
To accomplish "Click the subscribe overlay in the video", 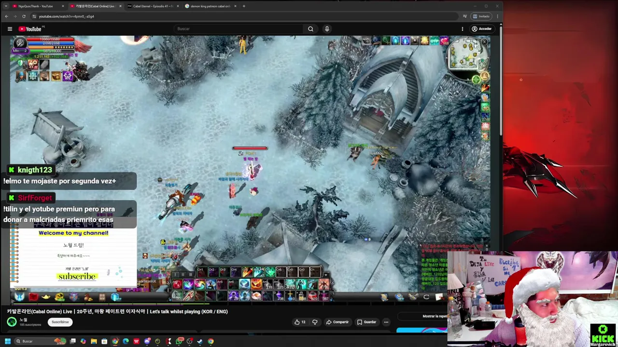I will (77, 277).
